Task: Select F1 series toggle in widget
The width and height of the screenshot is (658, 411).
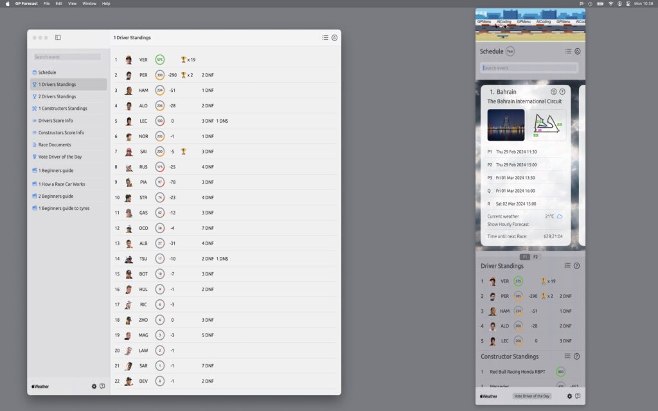Action: click(524, 257)
